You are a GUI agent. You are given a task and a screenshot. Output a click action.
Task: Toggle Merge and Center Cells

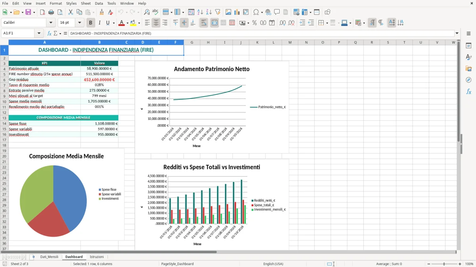pos(215,23)
